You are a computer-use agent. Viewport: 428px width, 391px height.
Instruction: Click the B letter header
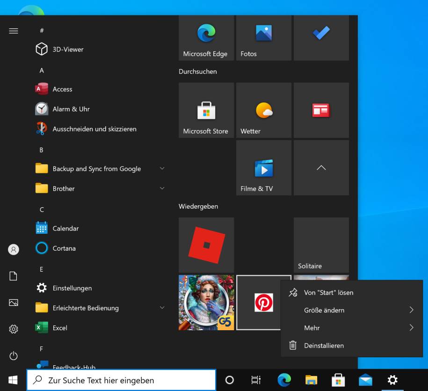(42, 150)
